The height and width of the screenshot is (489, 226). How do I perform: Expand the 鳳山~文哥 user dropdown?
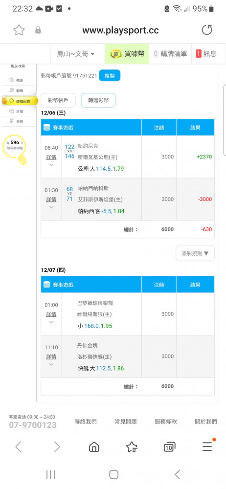75,54
